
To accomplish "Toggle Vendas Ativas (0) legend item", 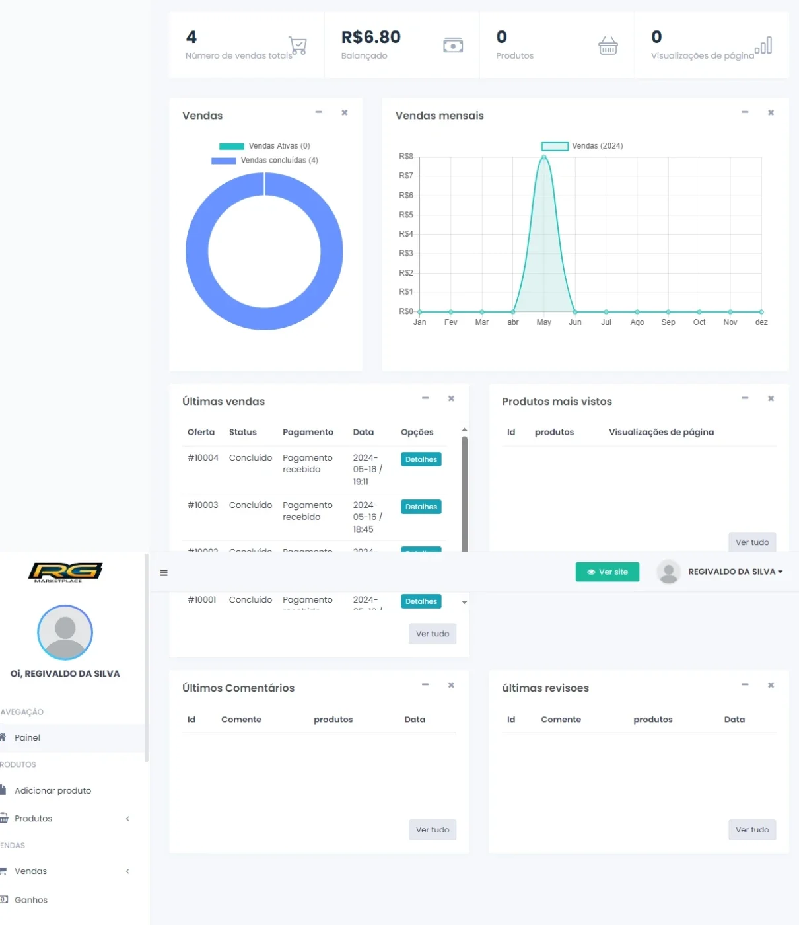I will click(x=265, y=146).
